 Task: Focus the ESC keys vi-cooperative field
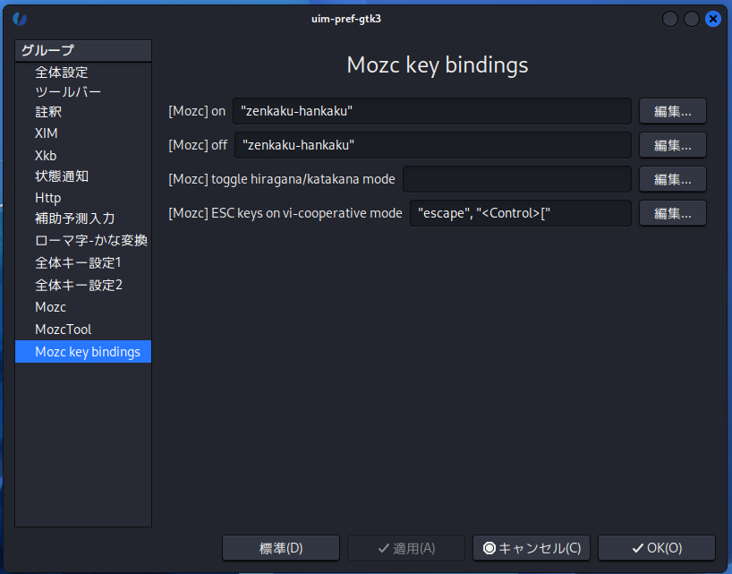521,213
